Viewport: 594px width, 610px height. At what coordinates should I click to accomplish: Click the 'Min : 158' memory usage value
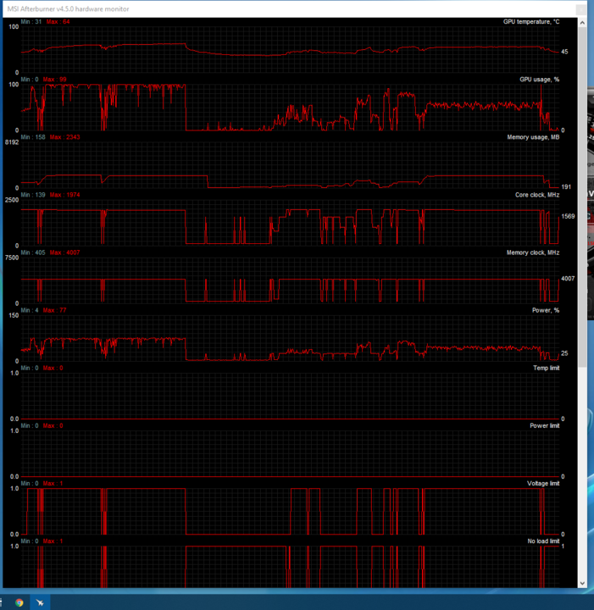33,137
